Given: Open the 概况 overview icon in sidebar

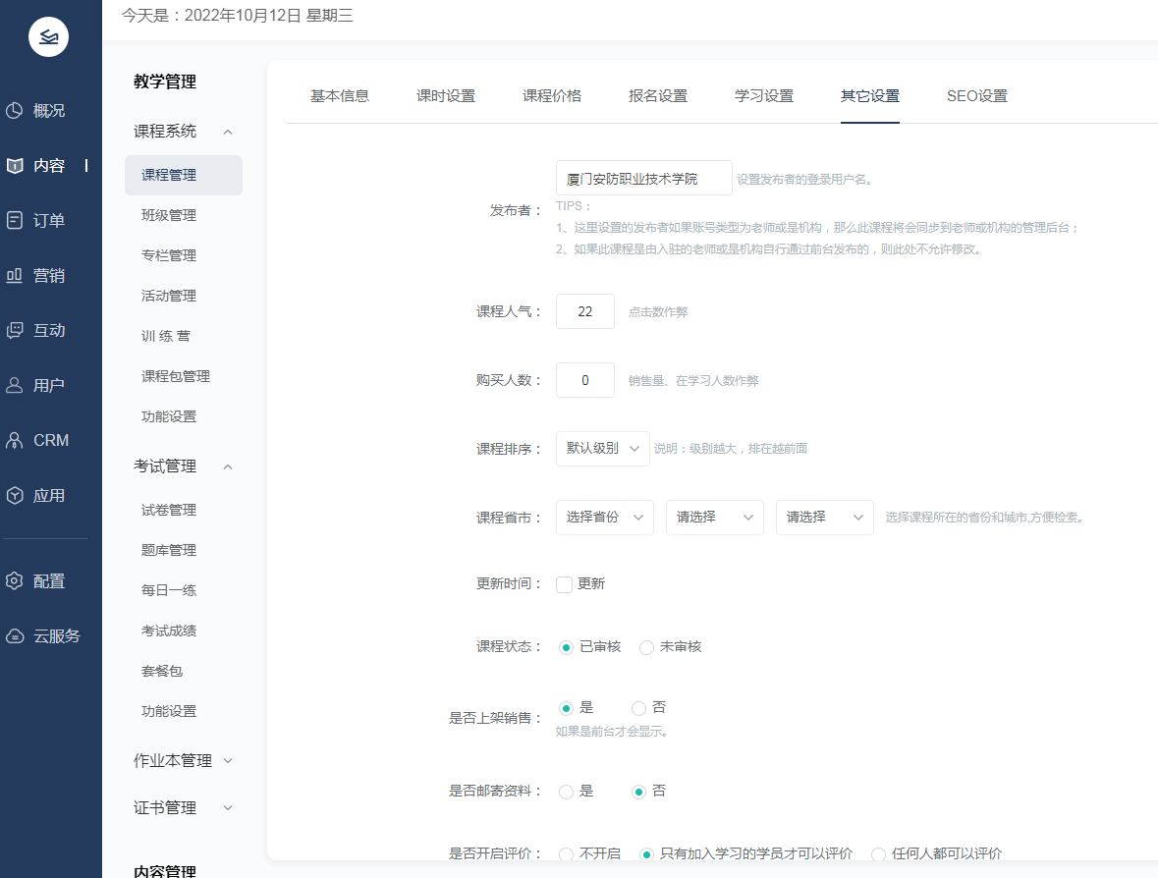Looking at the screenshot, I should click(x=15, y=111).
